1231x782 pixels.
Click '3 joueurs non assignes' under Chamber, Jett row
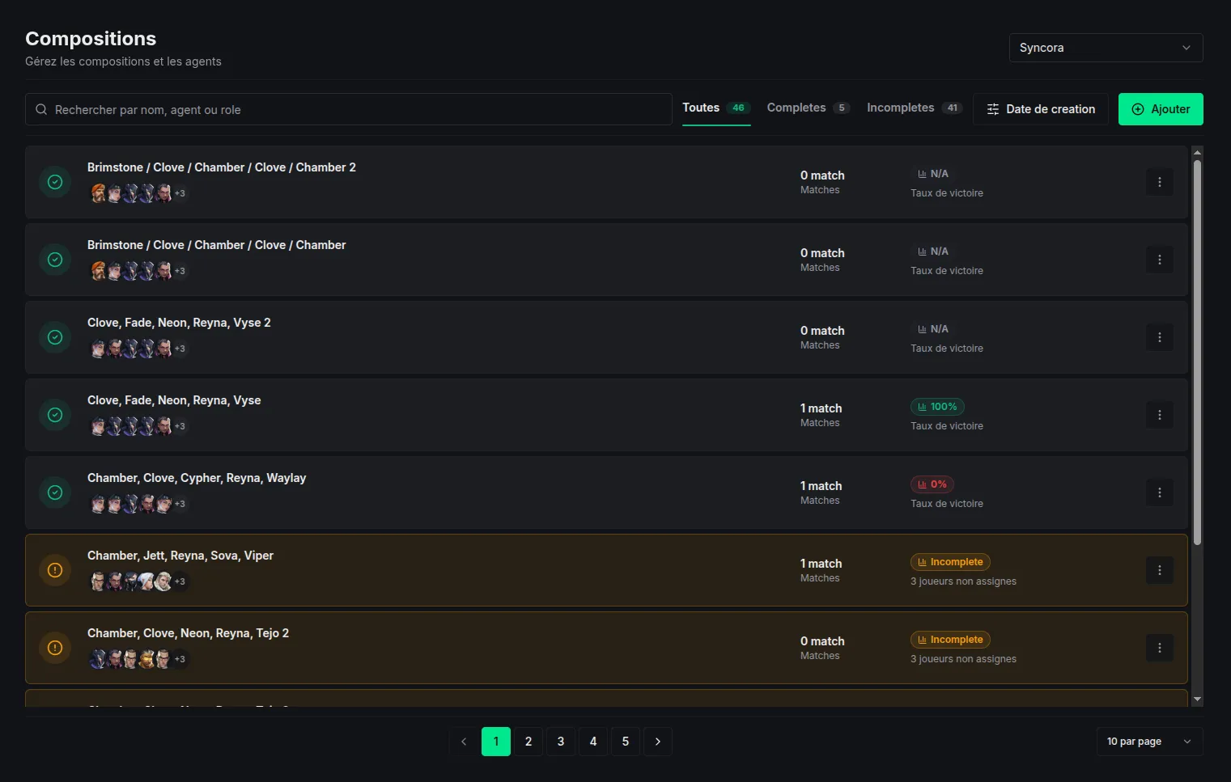point(963,581)
